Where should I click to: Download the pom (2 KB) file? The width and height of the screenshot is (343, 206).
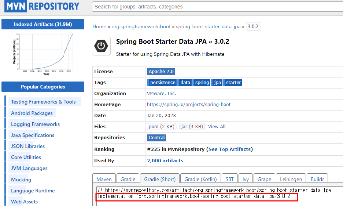162,126
